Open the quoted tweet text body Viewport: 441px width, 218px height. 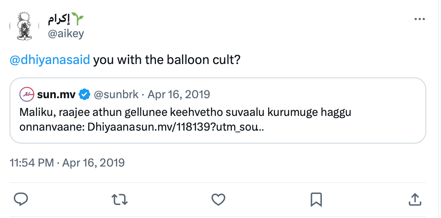pyautogui.click(x=184, y=112)
